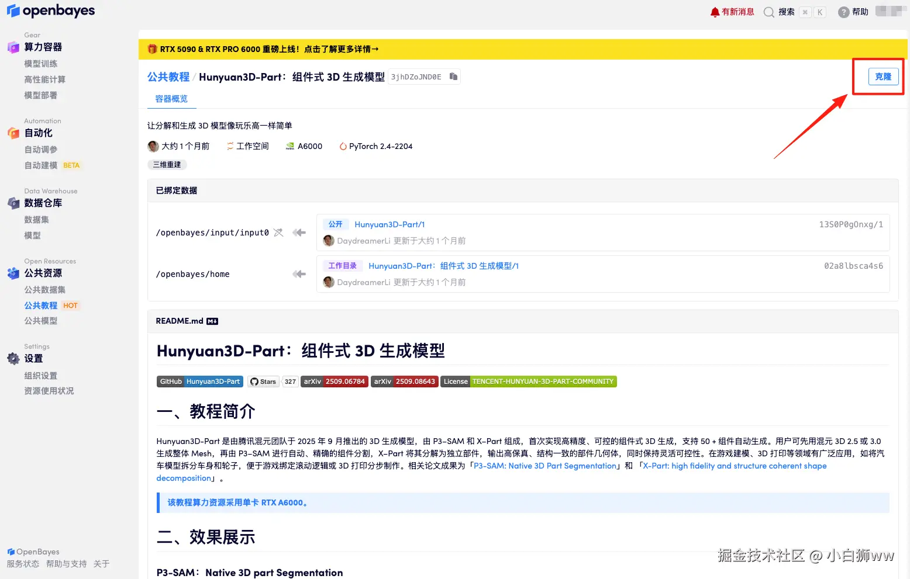910x579 pixels.
Task: Open the GitHub Hunyuan3D-Part badge
Action: coord(200,382)
